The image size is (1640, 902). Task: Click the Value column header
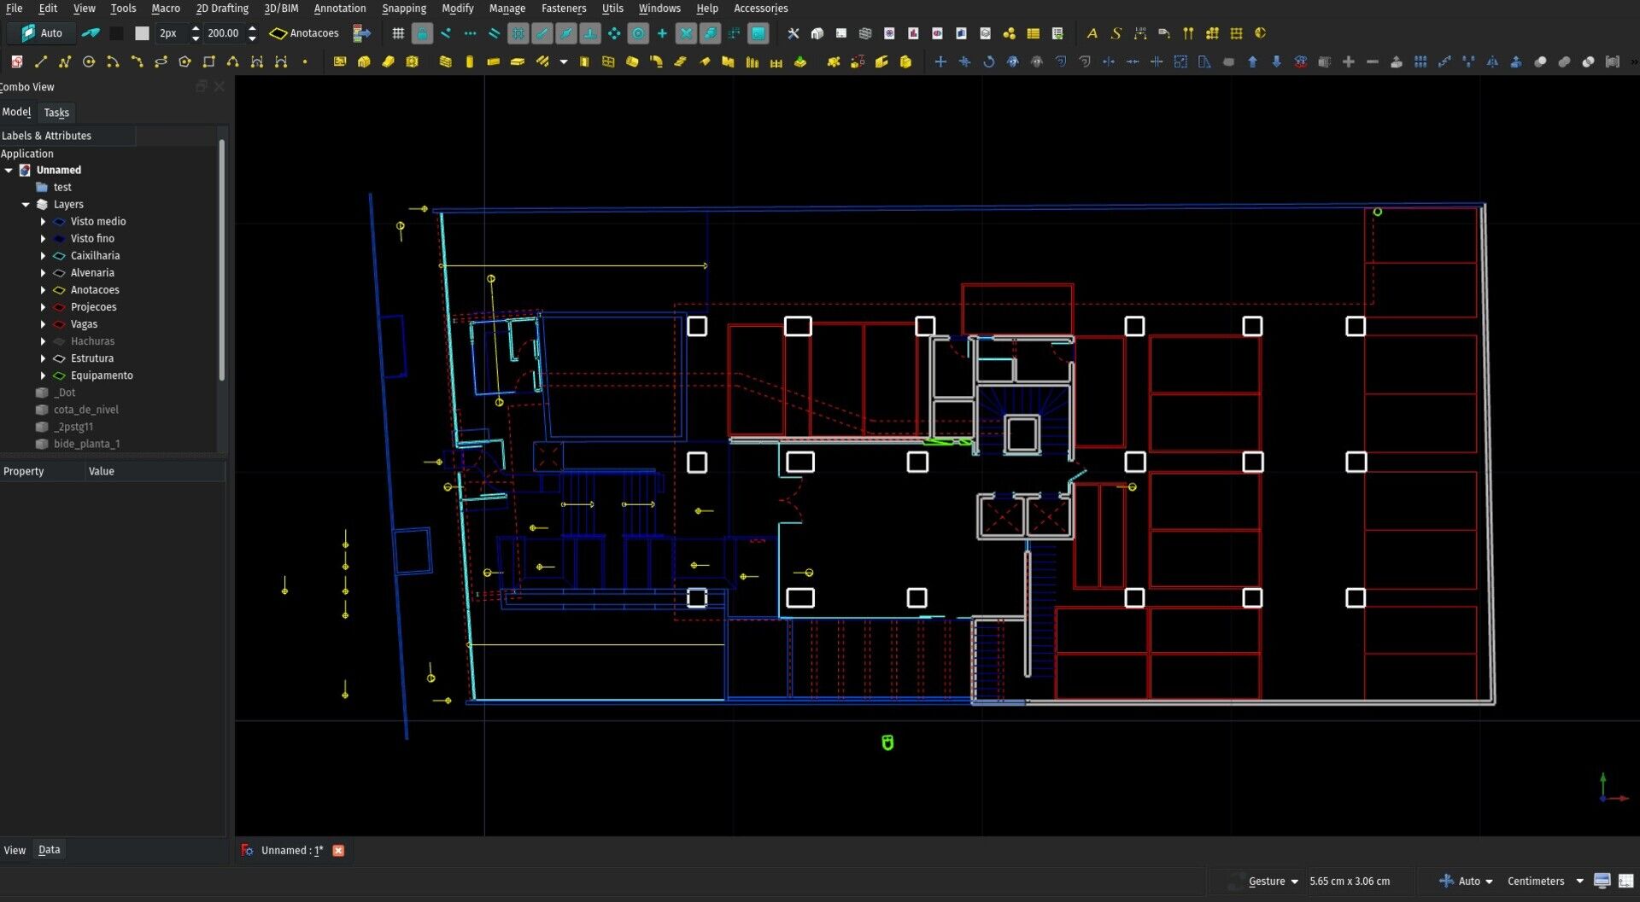pos(155,471)
